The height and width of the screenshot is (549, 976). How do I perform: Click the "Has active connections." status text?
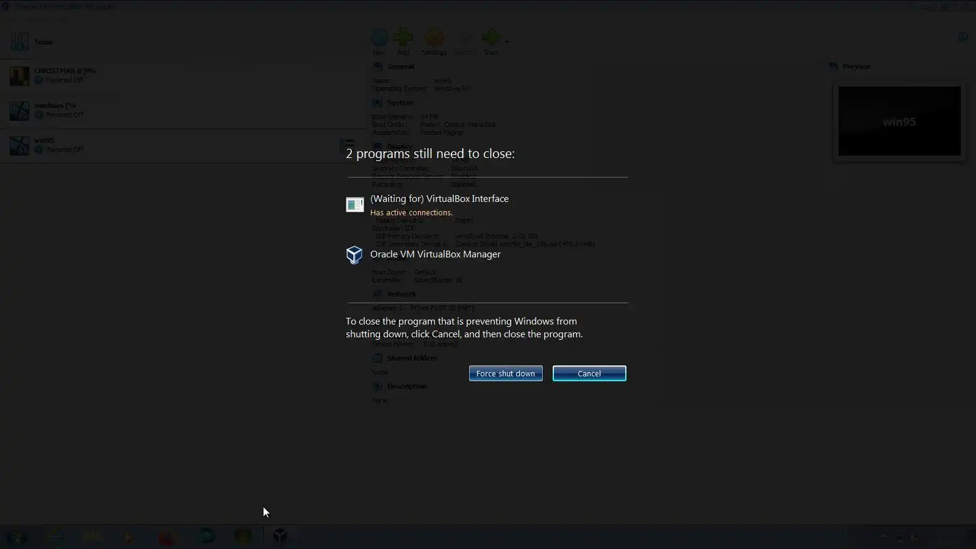411,213
